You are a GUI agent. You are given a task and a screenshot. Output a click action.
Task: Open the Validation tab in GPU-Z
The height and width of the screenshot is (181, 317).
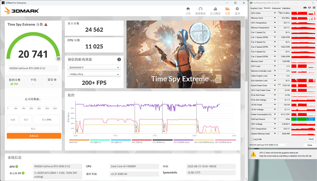coord(286,8)
